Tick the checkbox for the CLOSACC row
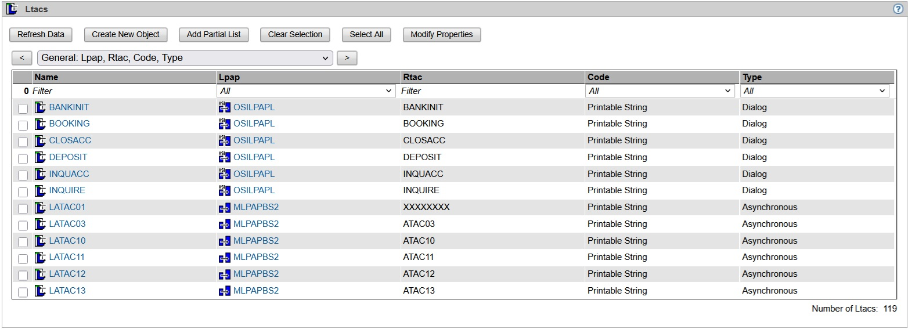Screen dimensions: 908x329 click(23, 142)
